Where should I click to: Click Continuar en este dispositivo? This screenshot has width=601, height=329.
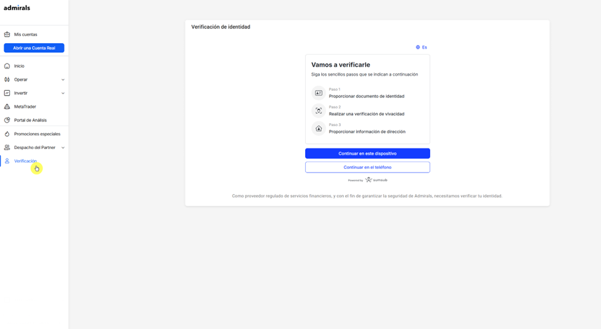pos(367,153)
